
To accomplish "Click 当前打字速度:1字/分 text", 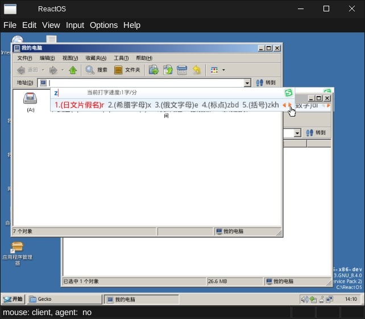I will 112,93.
